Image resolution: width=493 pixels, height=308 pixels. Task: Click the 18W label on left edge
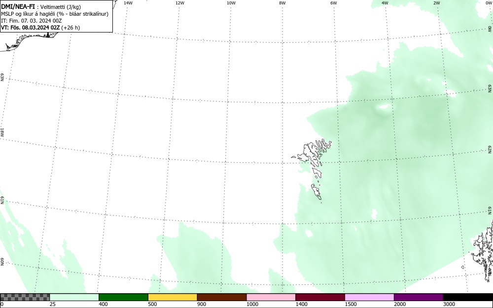coord(2,132)
